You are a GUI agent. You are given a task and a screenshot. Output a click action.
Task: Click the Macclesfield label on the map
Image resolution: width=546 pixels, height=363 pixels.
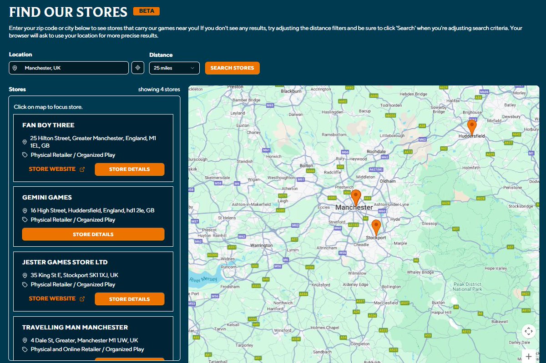pyautogui.click(x=386, y=303)
